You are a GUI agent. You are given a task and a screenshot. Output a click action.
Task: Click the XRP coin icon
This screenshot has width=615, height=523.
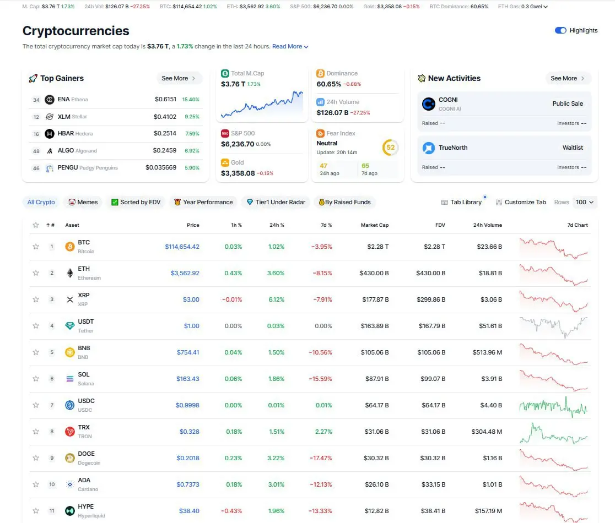[70, 299]
